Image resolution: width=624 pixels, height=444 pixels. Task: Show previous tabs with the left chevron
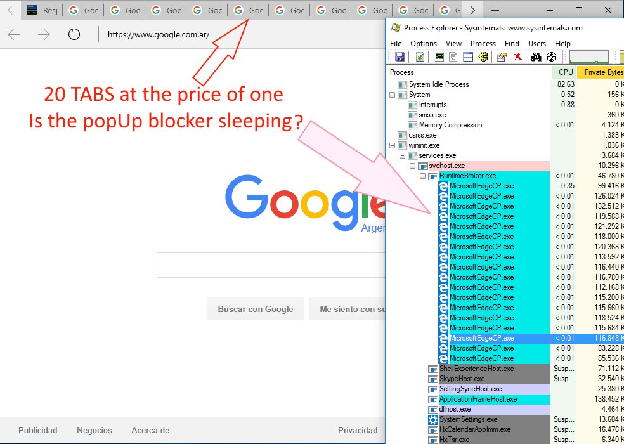pos(11,10)
